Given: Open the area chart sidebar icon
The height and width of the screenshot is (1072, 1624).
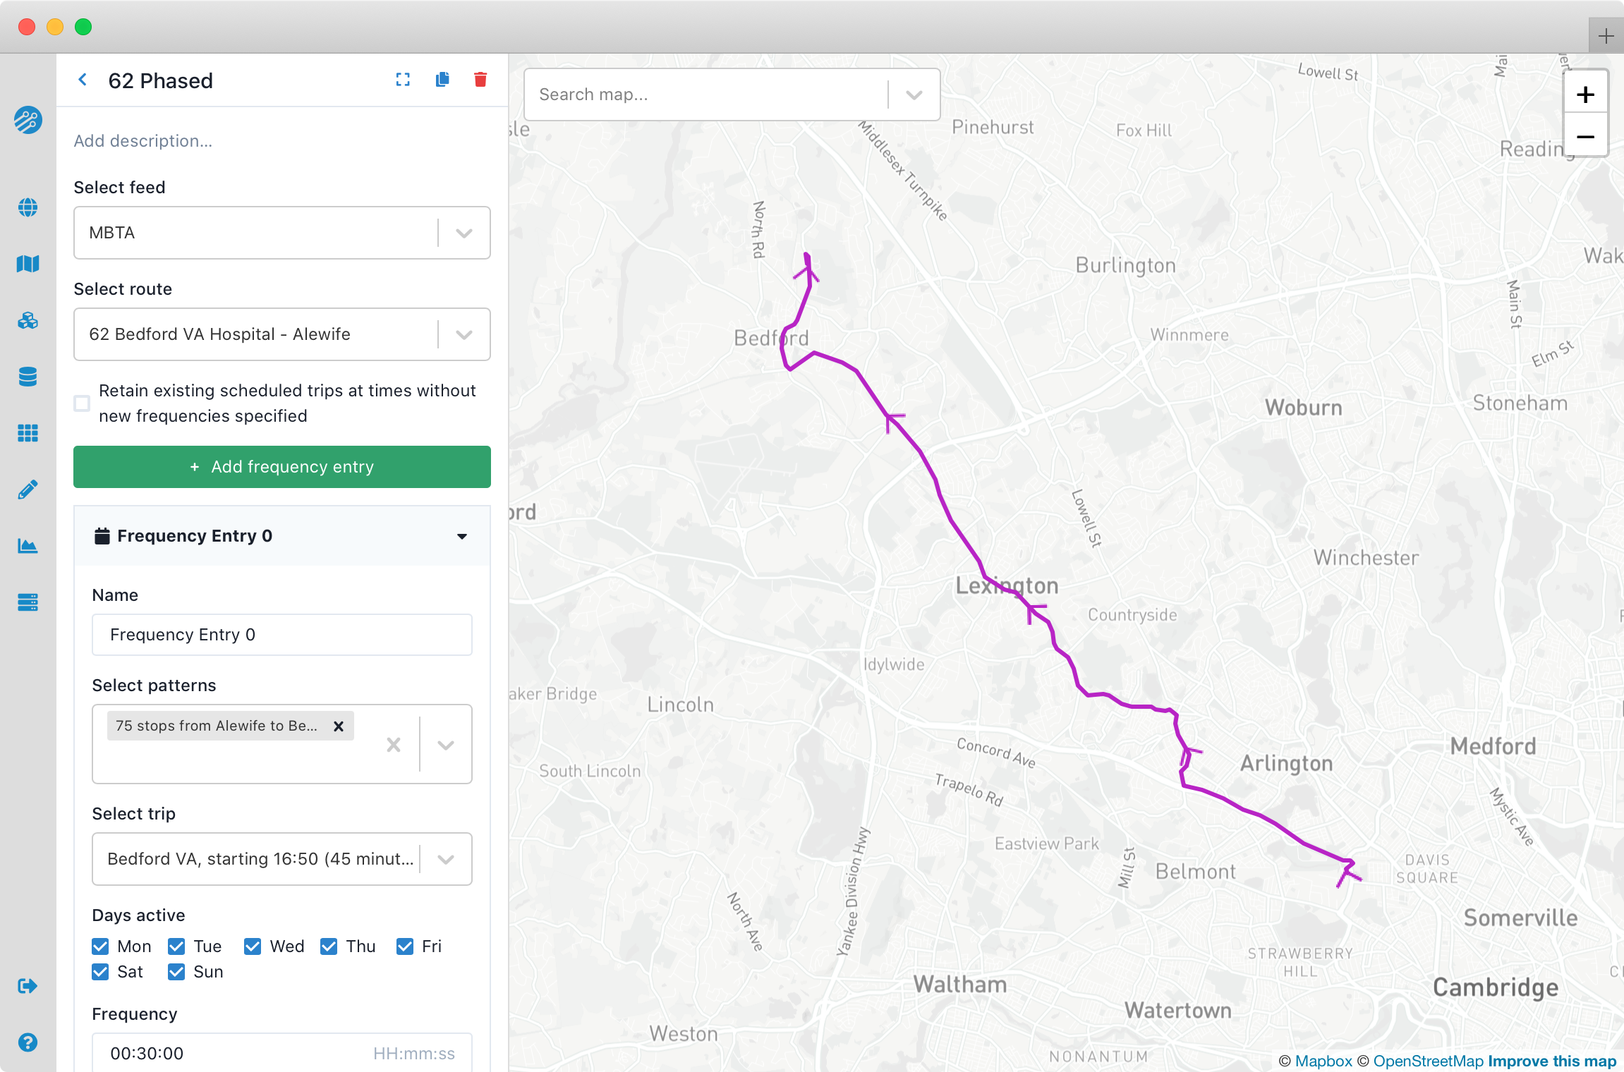Looking at the screenshot, I should pos(28,546).
